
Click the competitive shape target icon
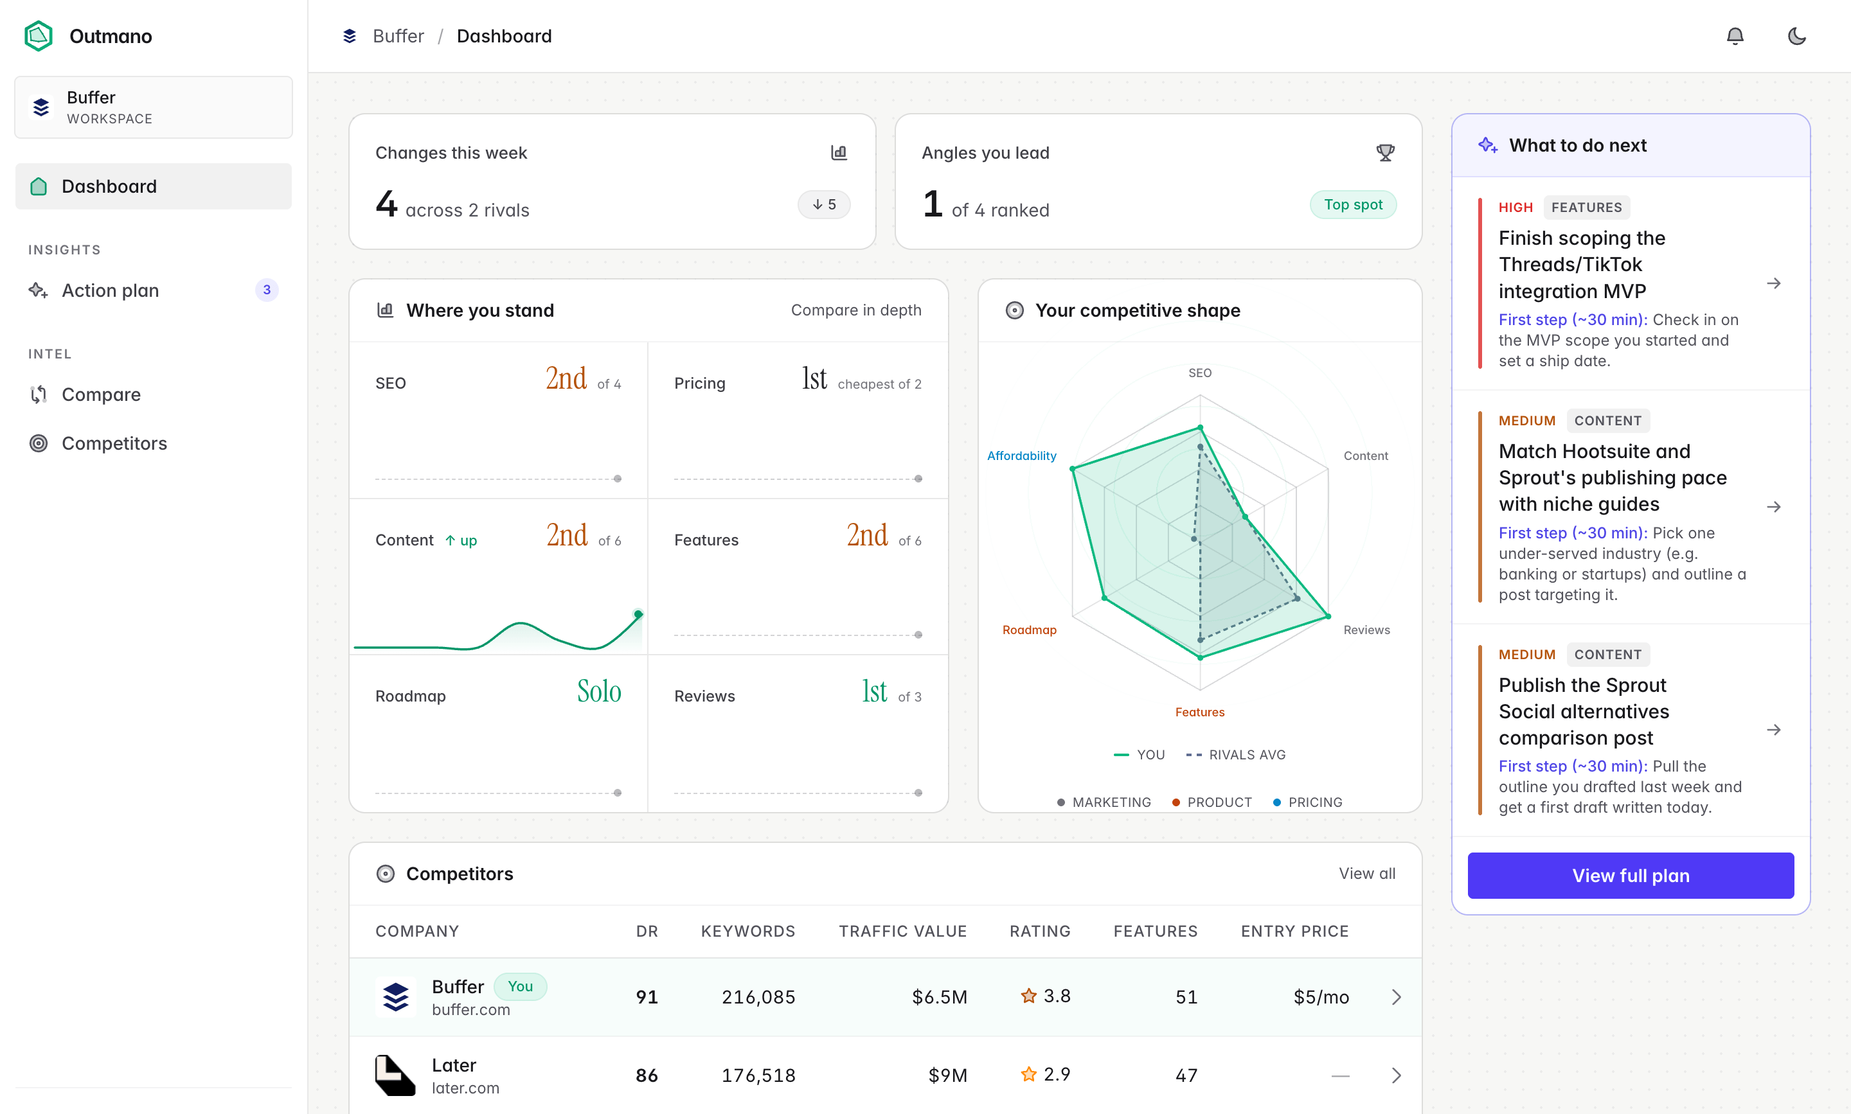1014,310
